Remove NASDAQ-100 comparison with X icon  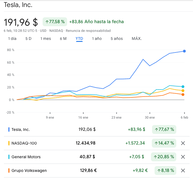tap(183, 143)
